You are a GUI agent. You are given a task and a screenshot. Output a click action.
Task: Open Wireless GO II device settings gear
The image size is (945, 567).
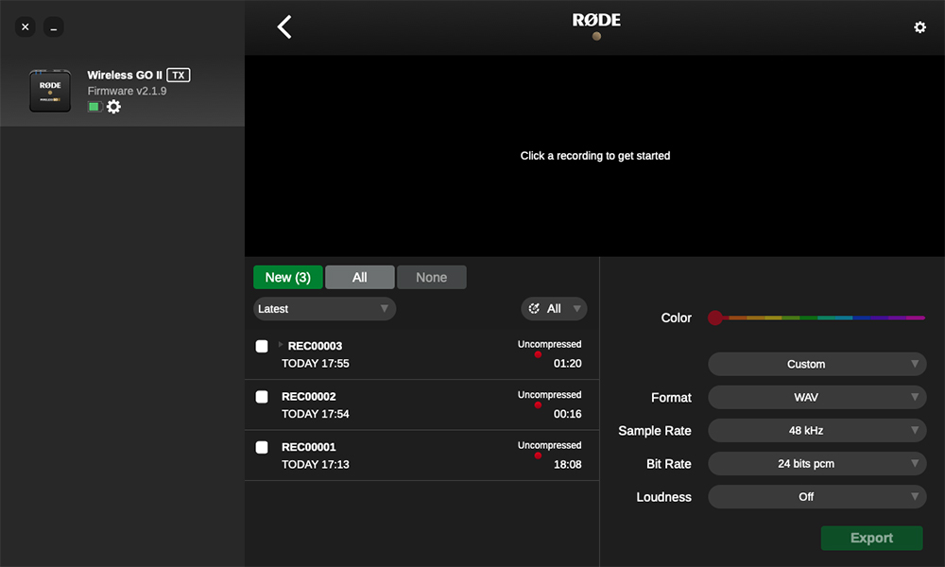click(x=114, y=107)
